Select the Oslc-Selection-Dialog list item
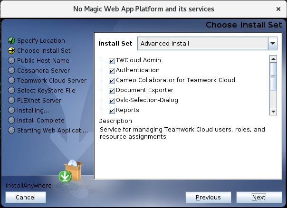The image size is (287, 208). (147, 100)
